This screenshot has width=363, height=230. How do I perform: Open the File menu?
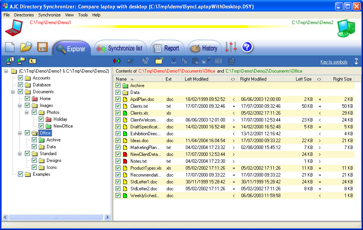[x=7, y=15]
